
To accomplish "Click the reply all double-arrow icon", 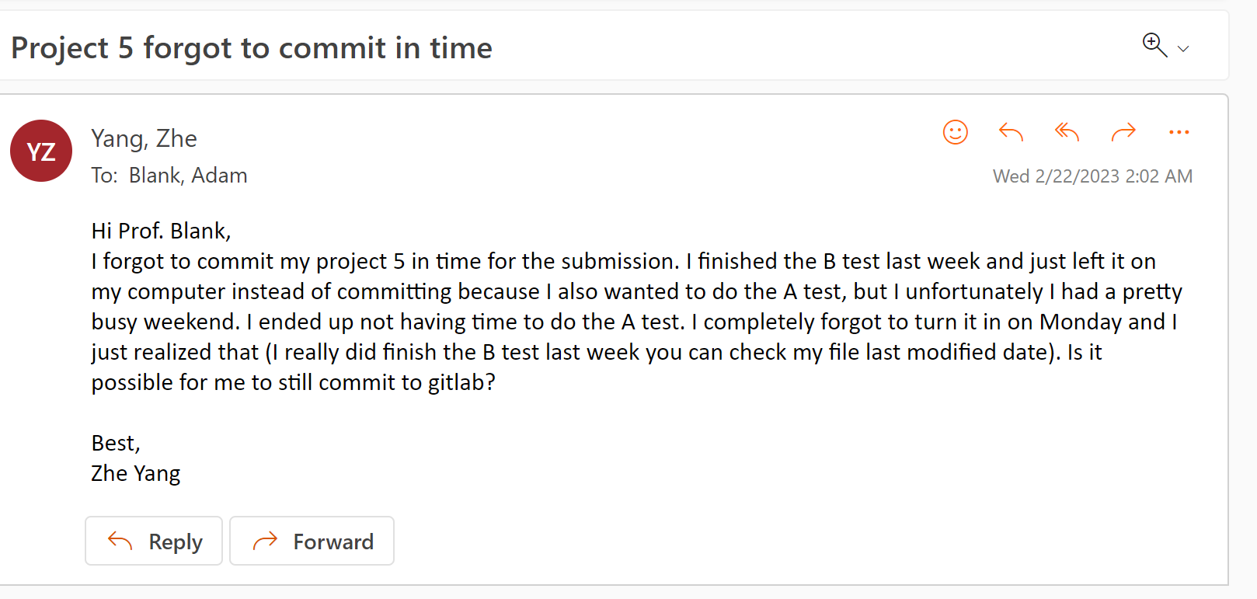I will 1067,132.
